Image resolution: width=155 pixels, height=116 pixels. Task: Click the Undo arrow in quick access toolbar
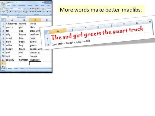(x=9, y=3)
